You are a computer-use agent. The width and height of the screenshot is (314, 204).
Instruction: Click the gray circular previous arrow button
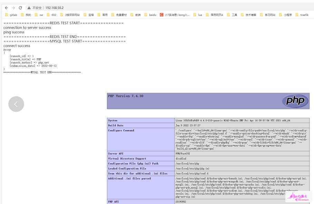(16, 104)
